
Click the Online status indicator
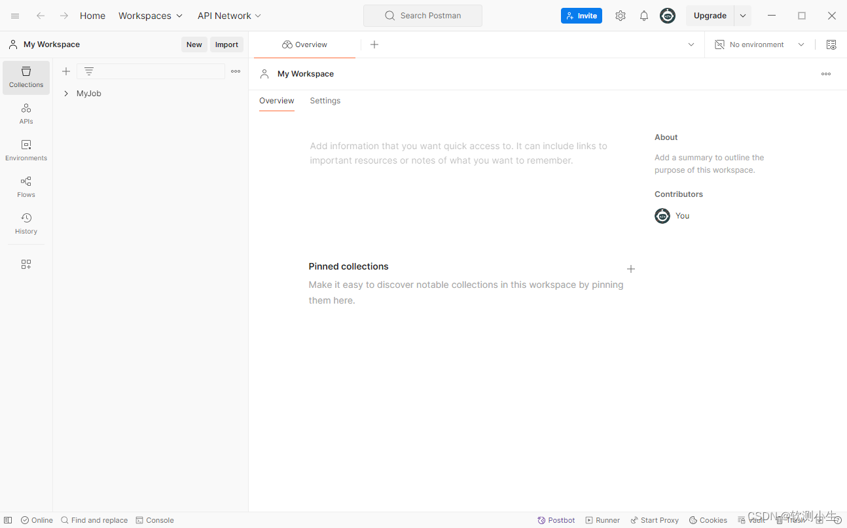(x=37, y=520)
